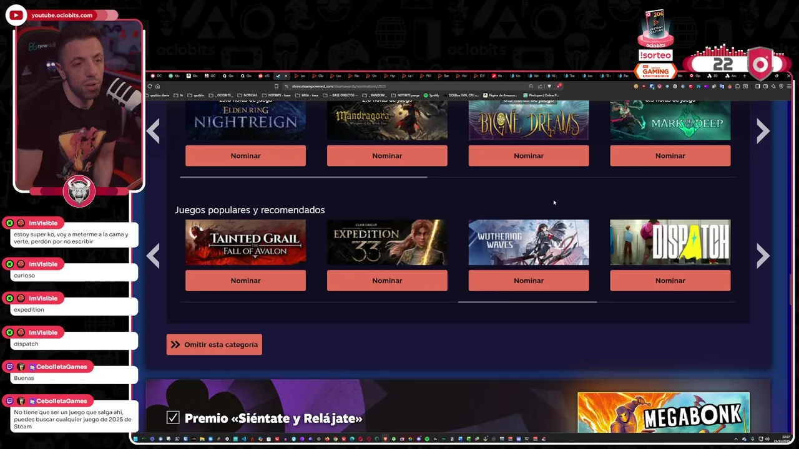Open Elden Ring Nightreign thumbnail

245,120
